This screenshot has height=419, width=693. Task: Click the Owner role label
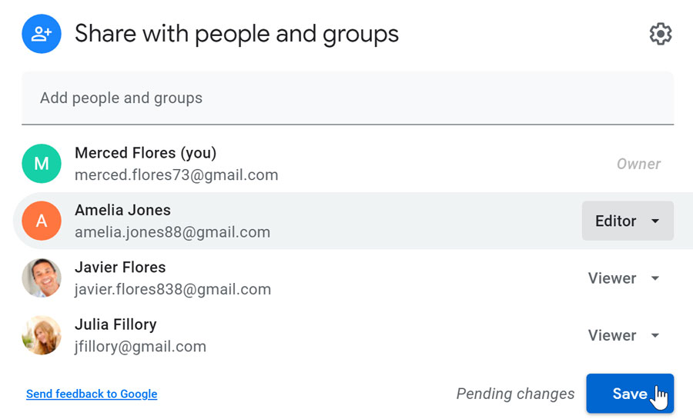(x=638, y=164)
